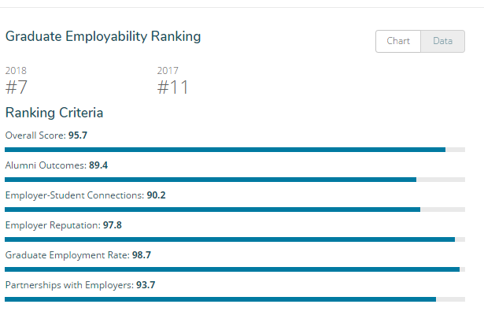
Task: Click the Graduate Employment Rate progress bar
Action: pyautogui.click(x=235, y=269)
